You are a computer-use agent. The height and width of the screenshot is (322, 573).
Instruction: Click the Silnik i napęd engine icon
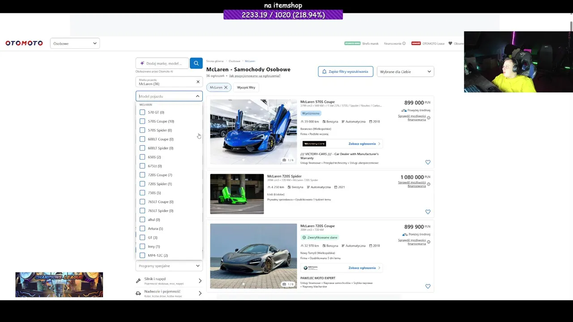[x=138, y=281]
